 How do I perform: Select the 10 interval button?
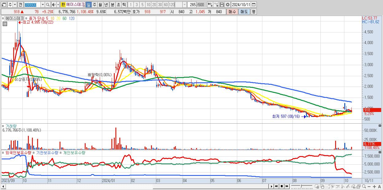tap(148, 5)
